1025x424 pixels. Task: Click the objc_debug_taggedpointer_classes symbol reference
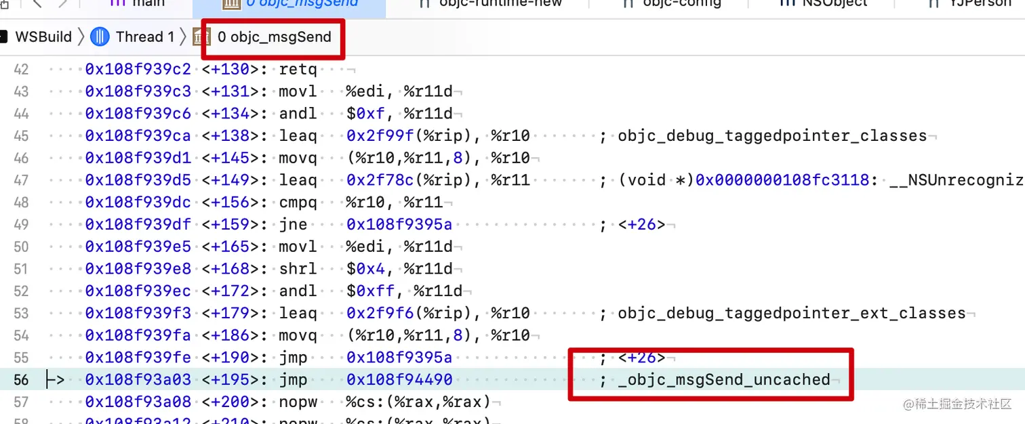pyautogui.click(x=771, y=135)
